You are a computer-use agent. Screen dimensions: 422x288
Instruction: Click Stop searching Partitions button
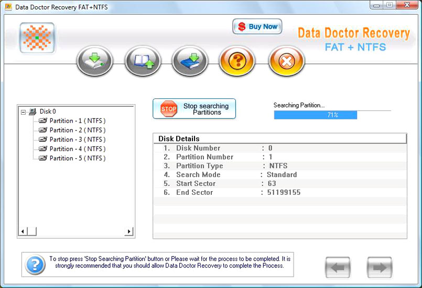point(194,108)
